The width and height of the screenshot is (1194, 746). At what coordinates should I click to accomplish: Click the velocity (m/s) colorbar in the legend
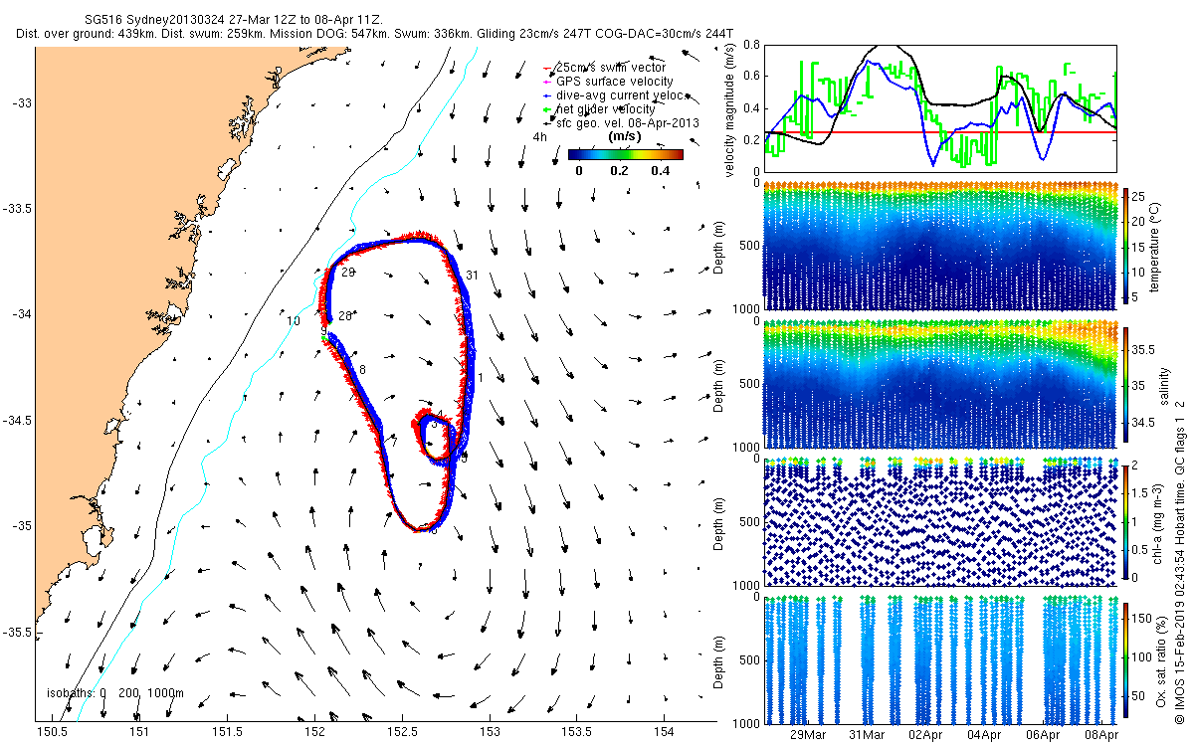(x=625, y=154)
